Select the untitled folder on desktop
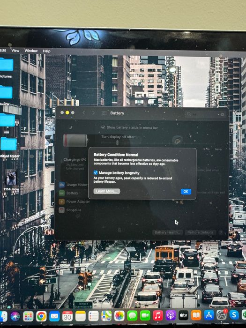Image resolution: width=246 pixels, height=328 pixels. [x=8, y=144]
